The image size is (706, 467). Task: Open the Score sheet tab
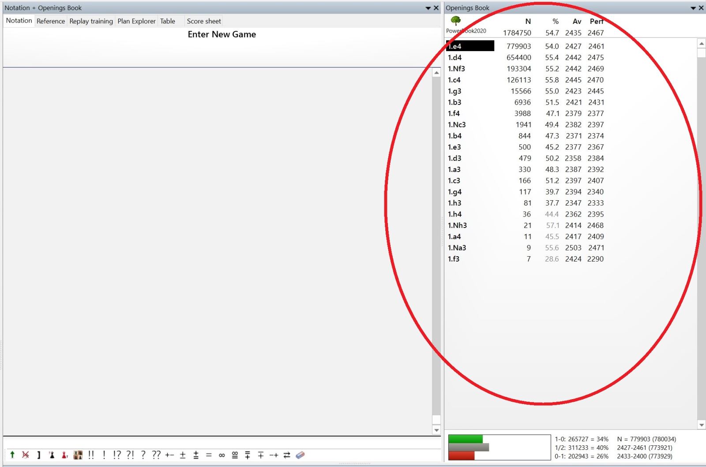pos(203,21)
